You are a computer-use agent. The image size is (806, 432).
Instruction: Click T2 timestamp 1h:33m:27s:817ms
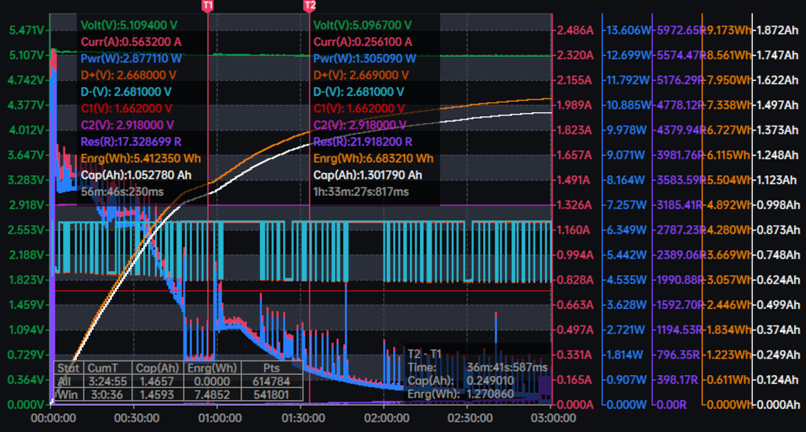(361, 192)
